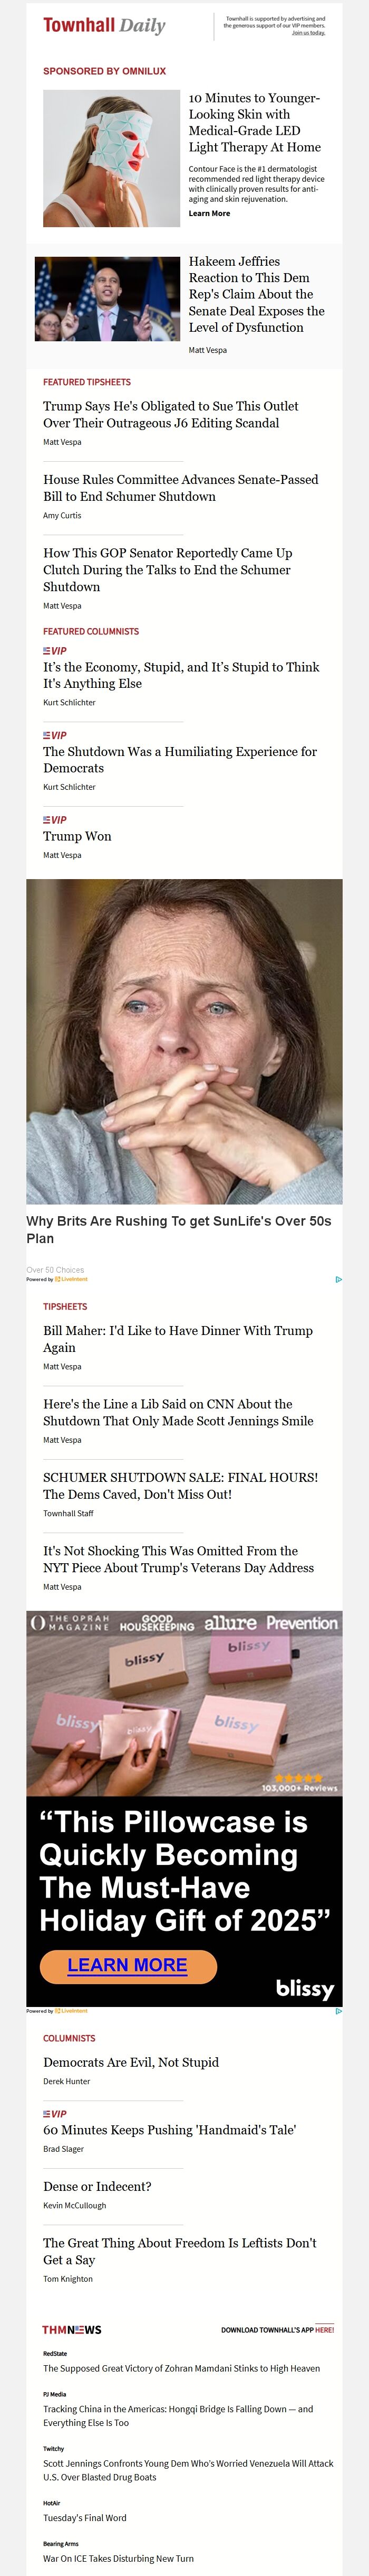The height and width of the screenshot is (2576, 369).
Task: Click VIP badge above the Economy, Stupid headline
Action: point(55,650)
